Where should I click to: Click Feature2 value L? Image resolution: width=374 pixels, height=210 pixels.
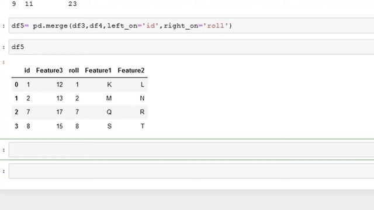pyautogui.click(x=143, y=85)
